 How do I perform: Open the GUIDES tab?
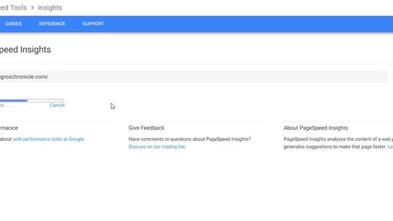[14, 24]
